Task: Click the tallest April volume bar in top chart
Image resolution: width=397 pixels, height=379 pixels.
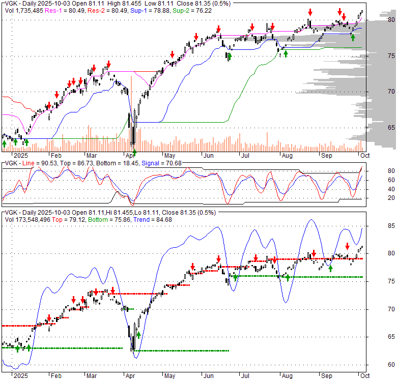Action: coord(131,113)
